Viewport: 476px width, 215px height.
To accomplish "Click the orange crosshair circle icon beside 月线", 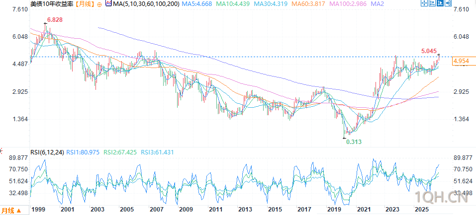I will pyautogui.click(x=99, y=4).
